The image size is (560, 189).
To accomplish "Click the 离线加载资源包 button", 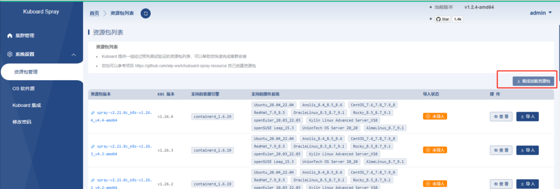I will pos(533,81).
